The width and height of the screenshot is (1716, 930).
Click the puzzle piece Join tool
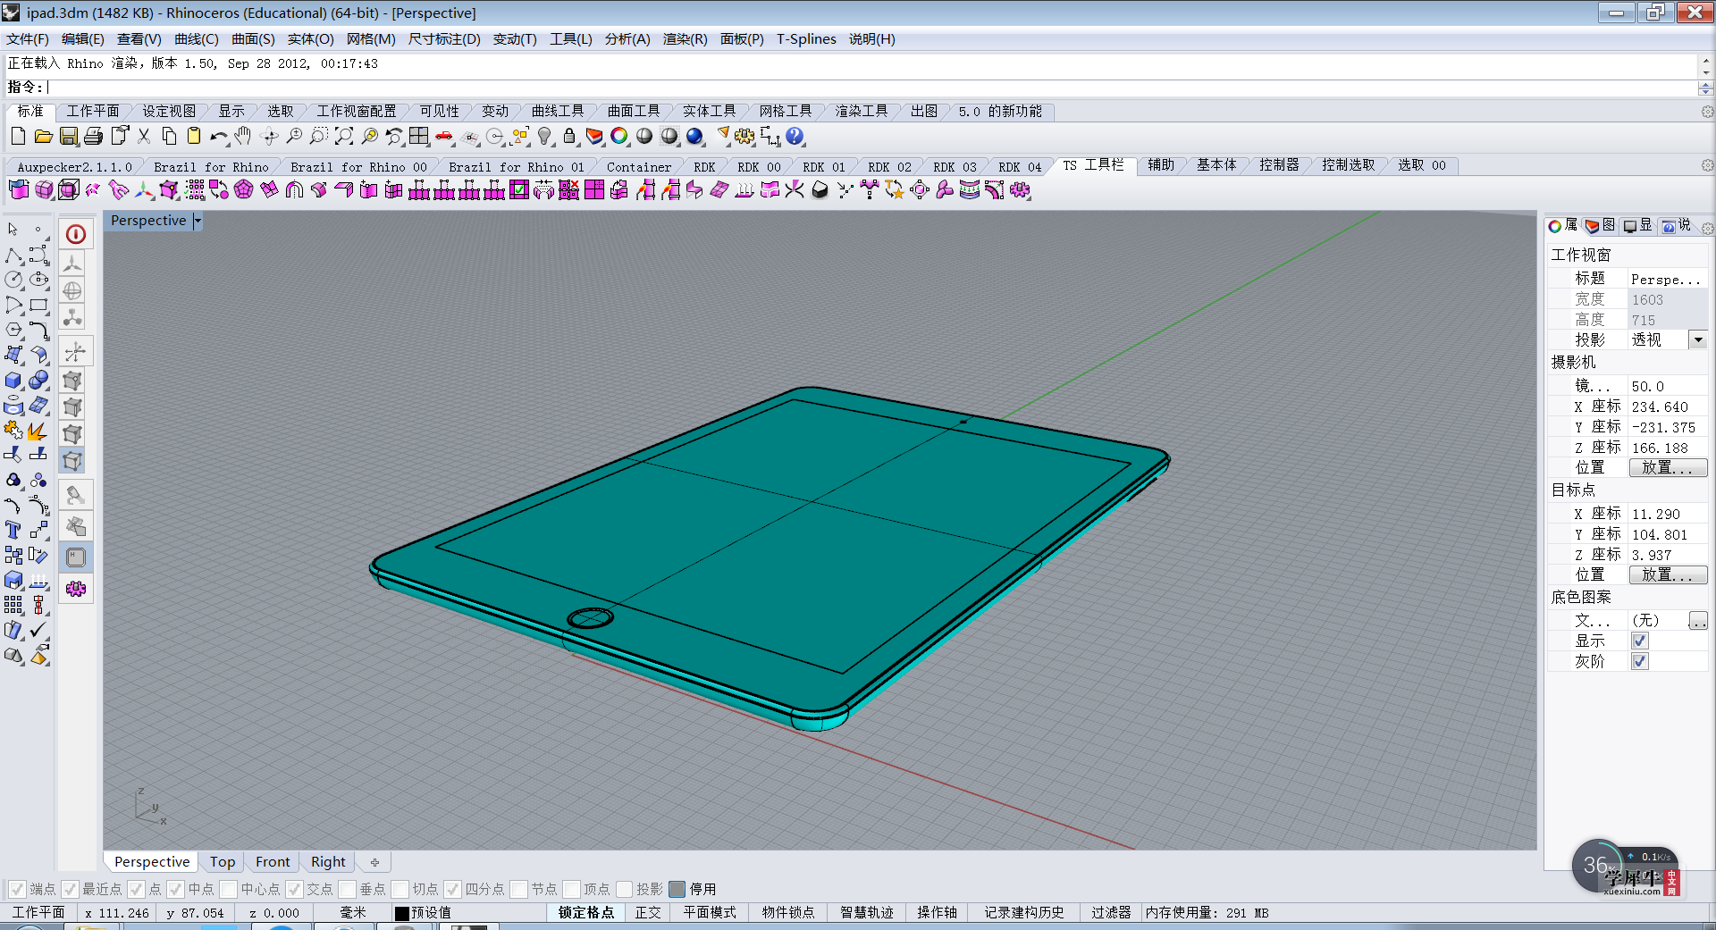13,430
